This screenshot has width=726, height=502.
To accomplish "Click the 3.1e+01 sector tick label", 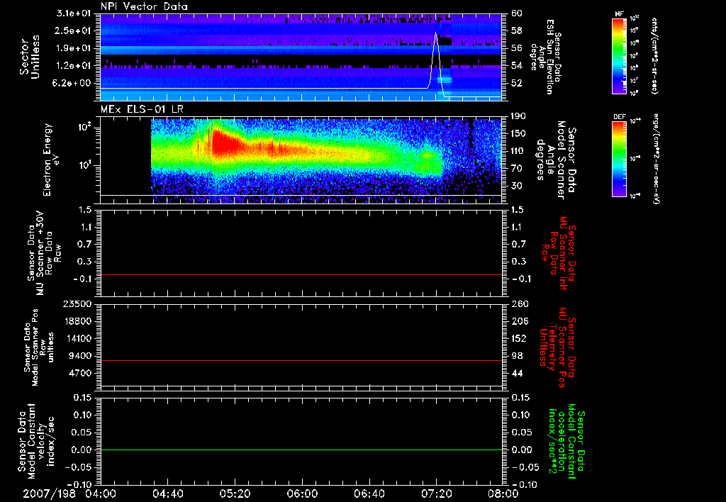I will (74, 13).
